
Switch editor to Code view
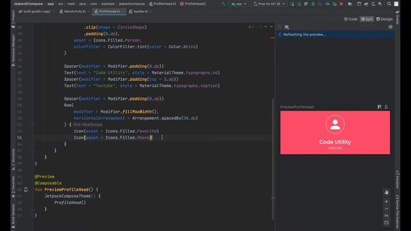click(x=351, y=19)
